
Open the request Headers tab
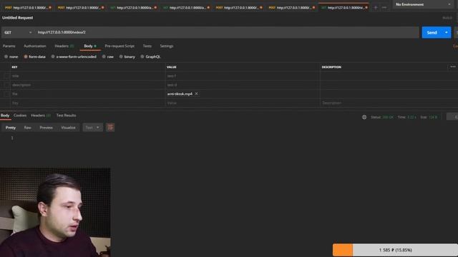64,46
